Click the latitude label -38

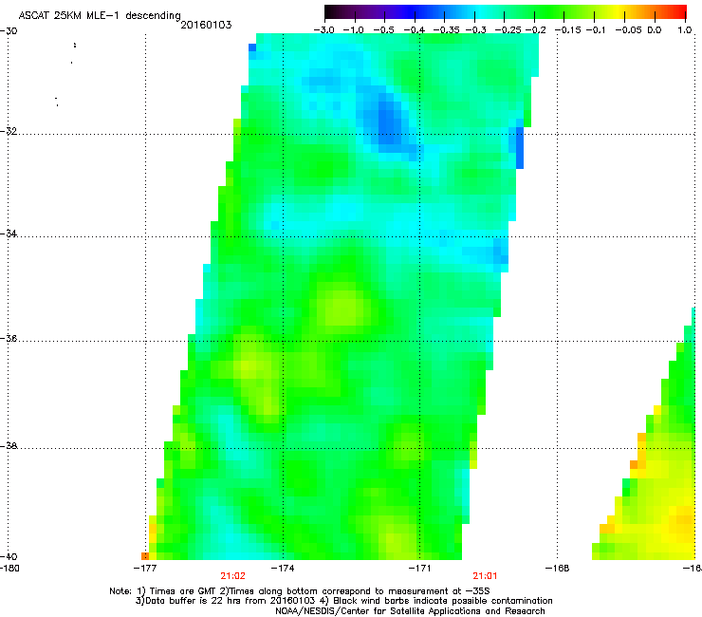point(9,445)
